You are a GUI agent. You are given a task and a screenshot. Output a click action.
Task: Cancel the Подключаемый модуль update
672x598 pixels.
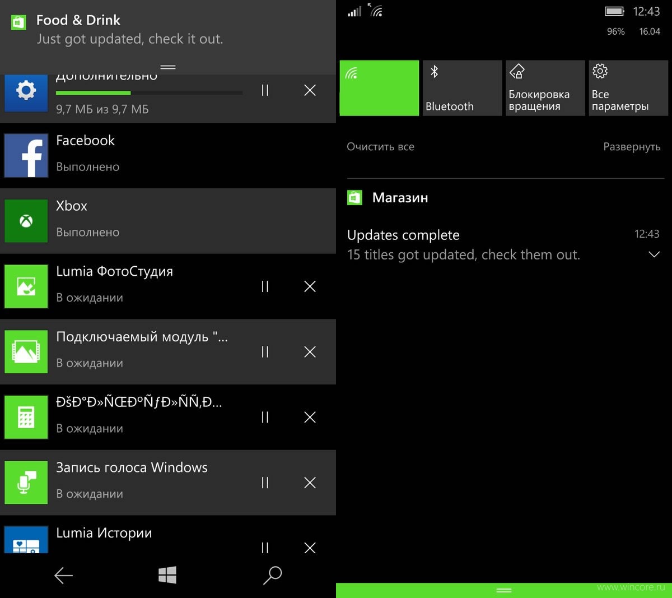click(310, 352)
